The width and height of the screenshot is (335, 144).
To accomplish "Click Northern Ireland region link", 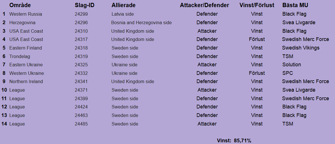I will tap(26, 81).
